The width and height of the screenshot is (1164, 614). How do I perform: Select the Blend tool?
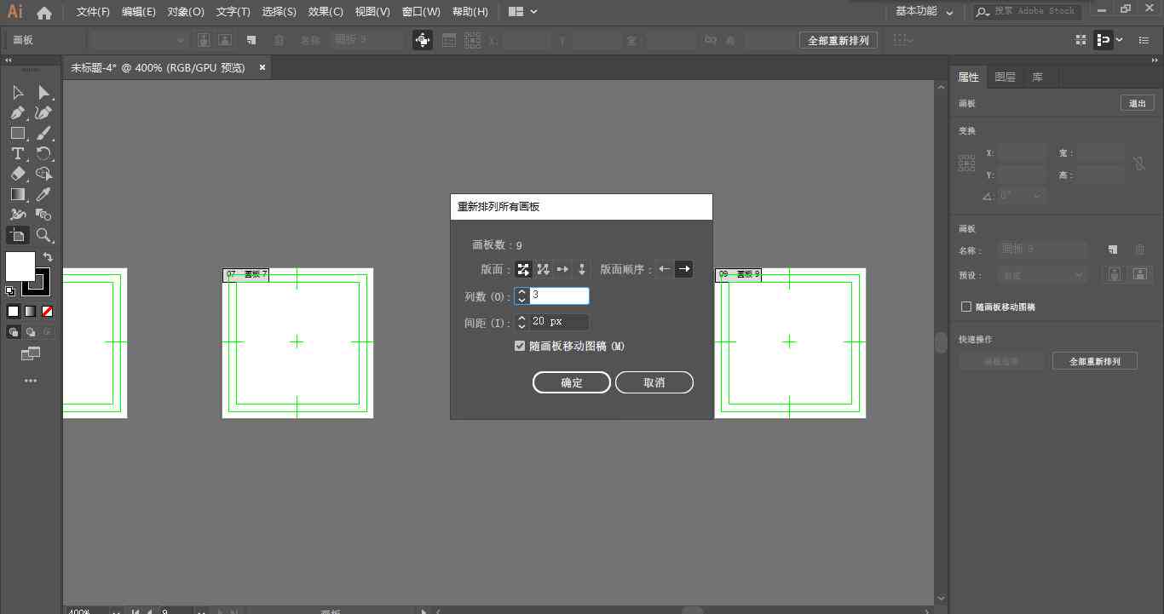43,215
